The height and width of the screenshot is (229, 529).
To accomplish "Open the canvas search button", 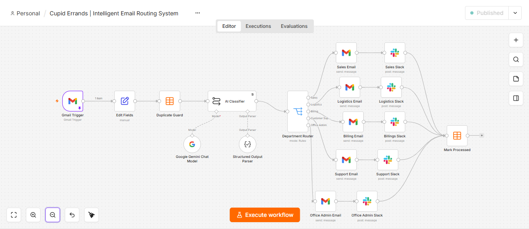I will pos(516,59).
